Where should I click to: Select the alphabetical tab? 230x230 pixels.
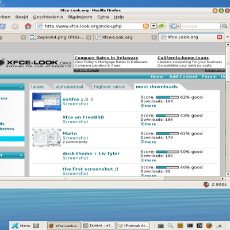pos(69,87)
